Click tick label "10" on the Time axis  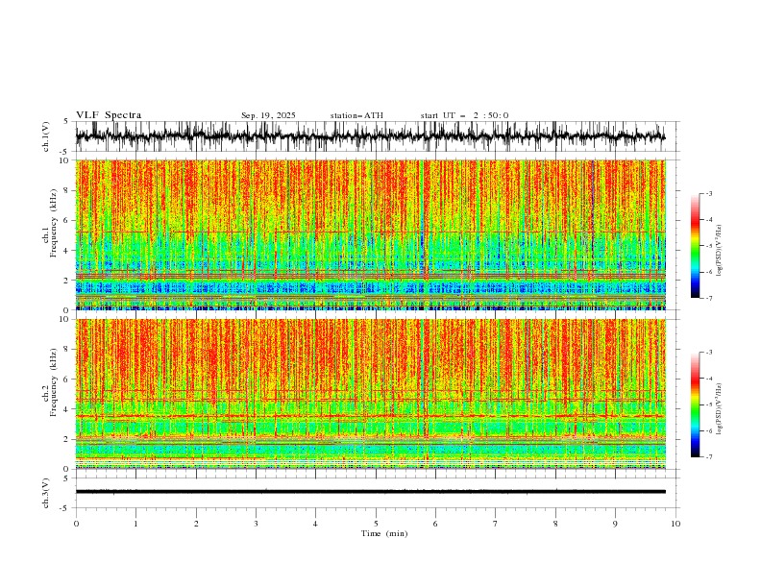tap(675, 524)
